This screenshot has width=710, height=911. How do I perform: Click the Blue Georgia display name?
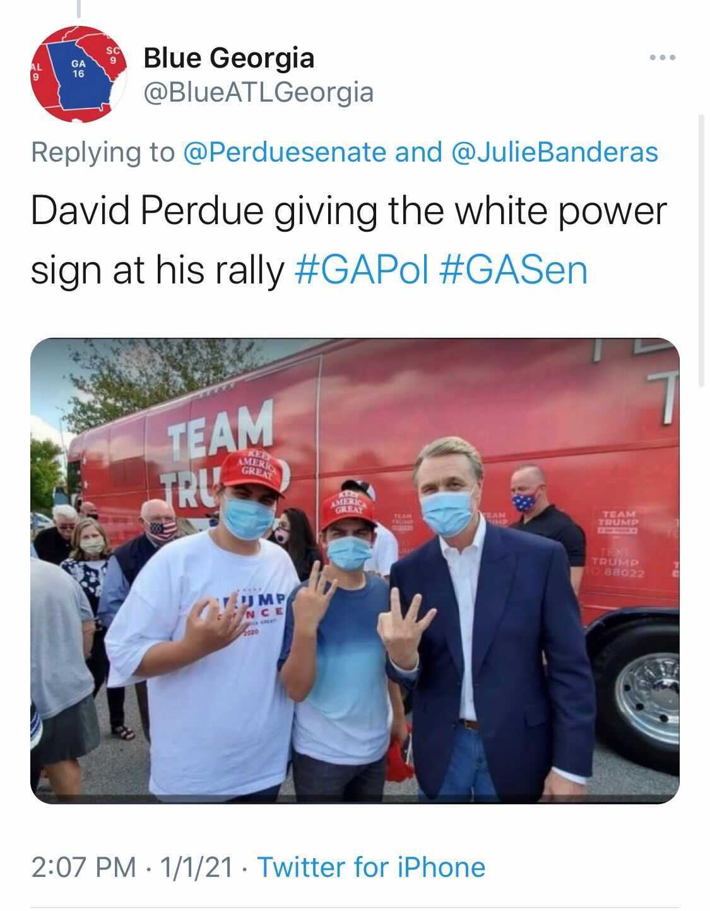pyautogui.click(x=228, y=58)
